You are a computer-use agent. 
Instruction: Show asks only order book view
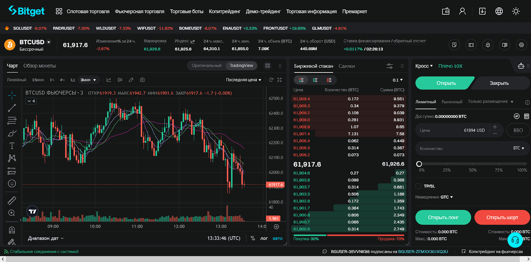click(x=329, y=80)
